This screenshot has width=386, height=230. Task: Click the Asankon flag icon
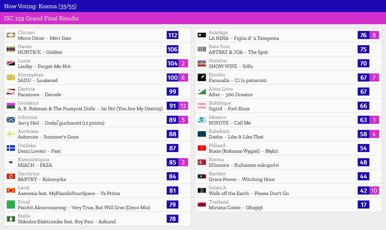click(x=202, y=35)
